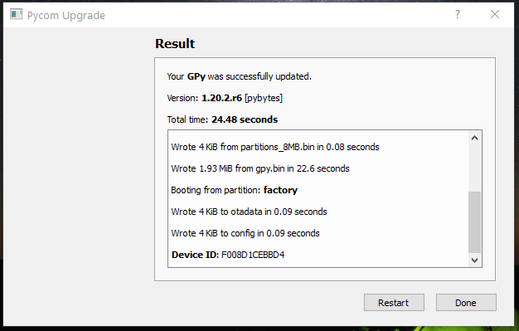The image size is (519, 331).
Task: Click the log scrollbar down arrow
Action: (474, 260)
